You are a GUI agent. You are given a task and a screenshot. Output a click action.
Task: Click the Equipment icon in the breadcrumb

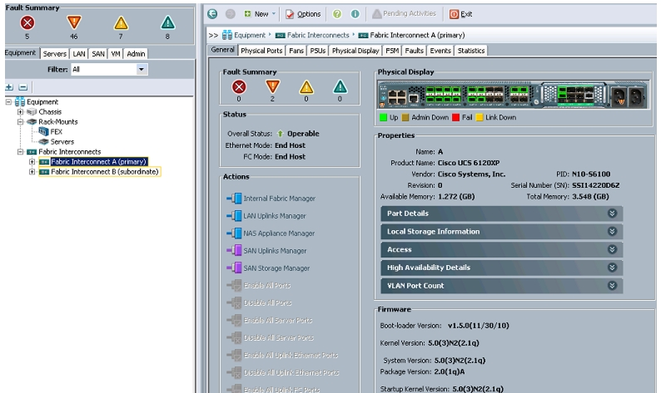coord(227,35)
